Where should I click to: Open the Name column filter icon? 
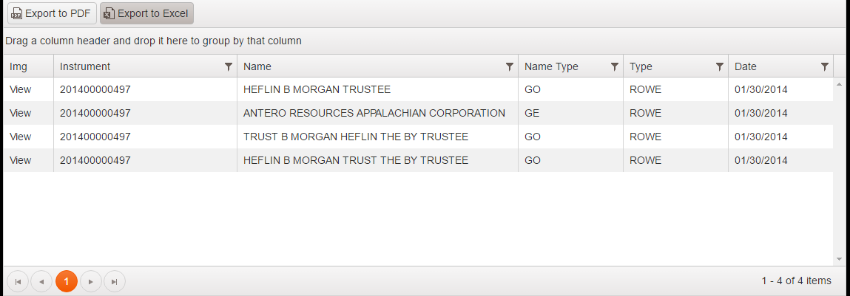[510, 66]
